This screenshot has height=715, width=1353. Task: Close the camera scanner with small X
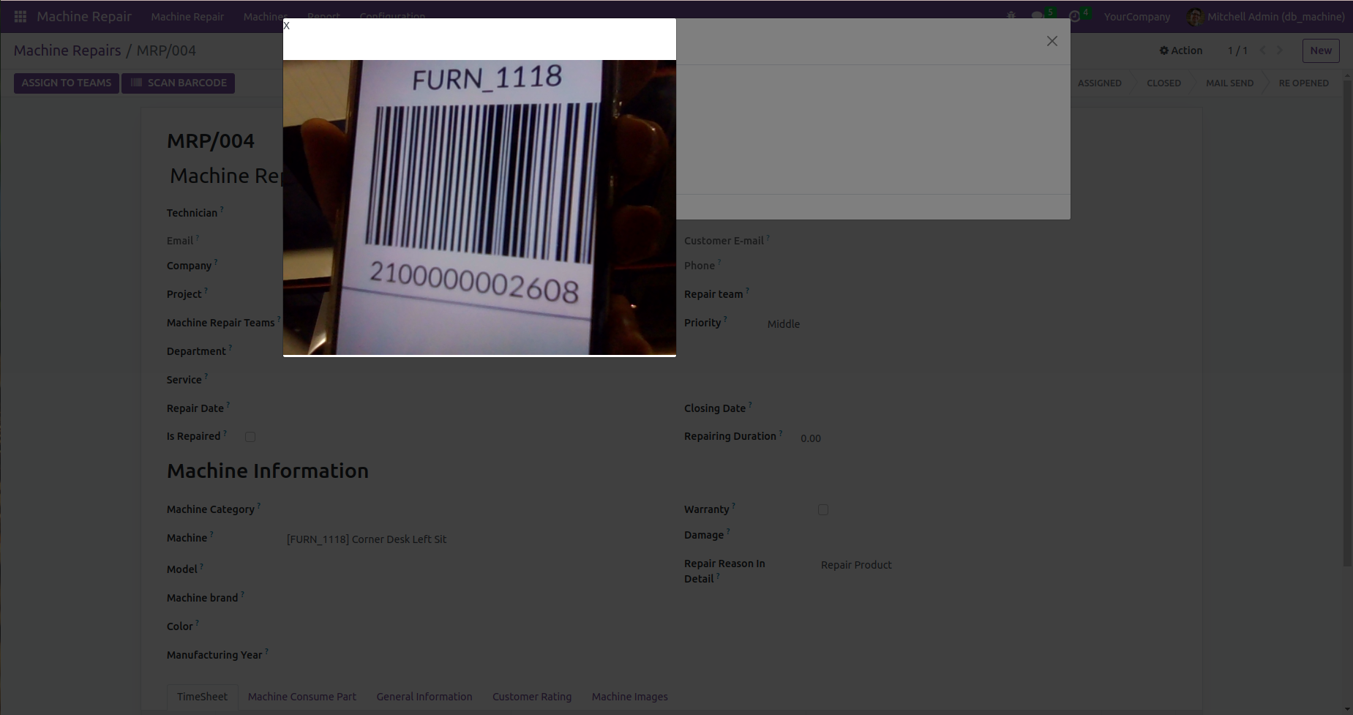coord(286,26)
